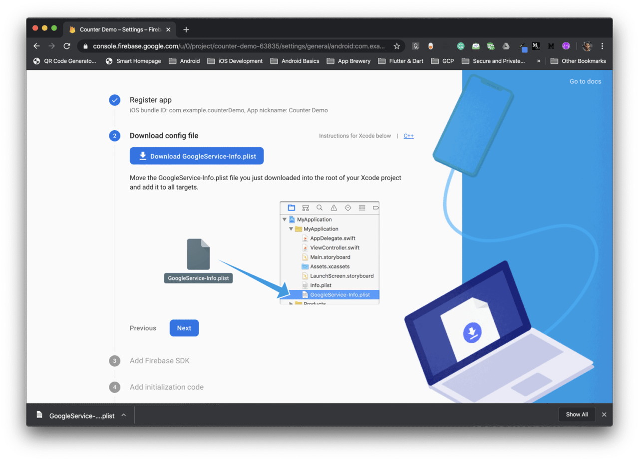Viewport: 639px width, 461px height.
Task: Reload the Firebase console page
Action: tap(67, 46)
